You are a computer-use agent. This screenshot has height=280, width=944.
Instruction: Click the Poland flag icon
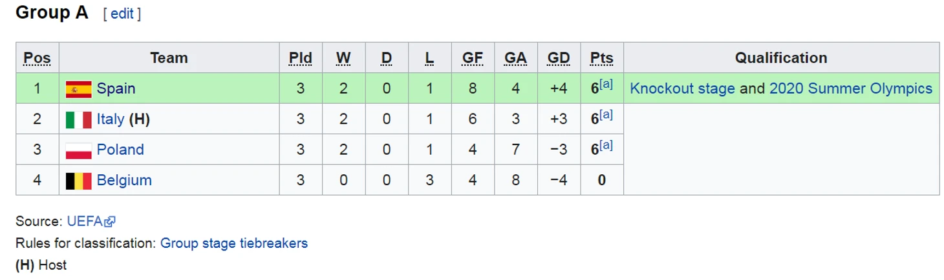pos(78,150)
